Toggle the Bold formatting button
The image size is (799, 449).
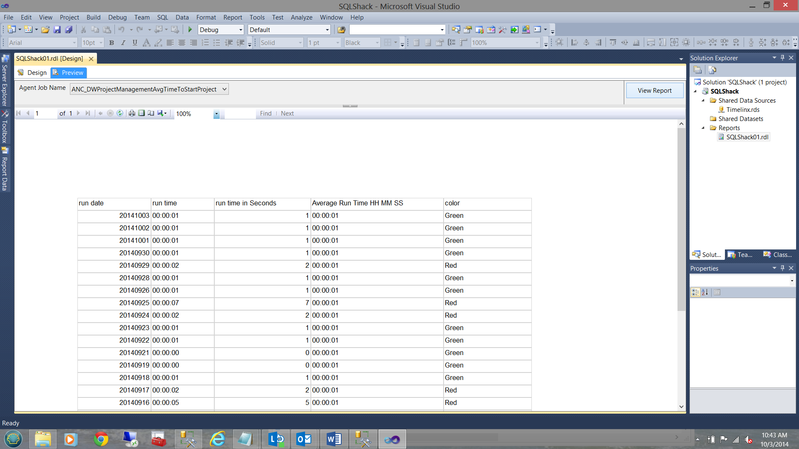[112, 42]
